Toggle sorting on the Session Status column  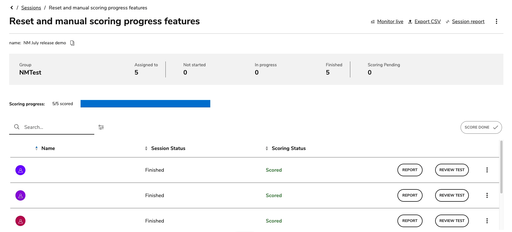[x=146, y=148]
